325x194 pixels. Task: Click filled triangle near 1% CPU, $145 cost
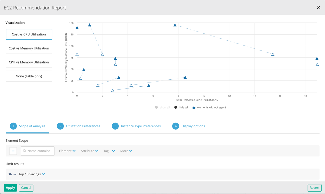point(90,25)
